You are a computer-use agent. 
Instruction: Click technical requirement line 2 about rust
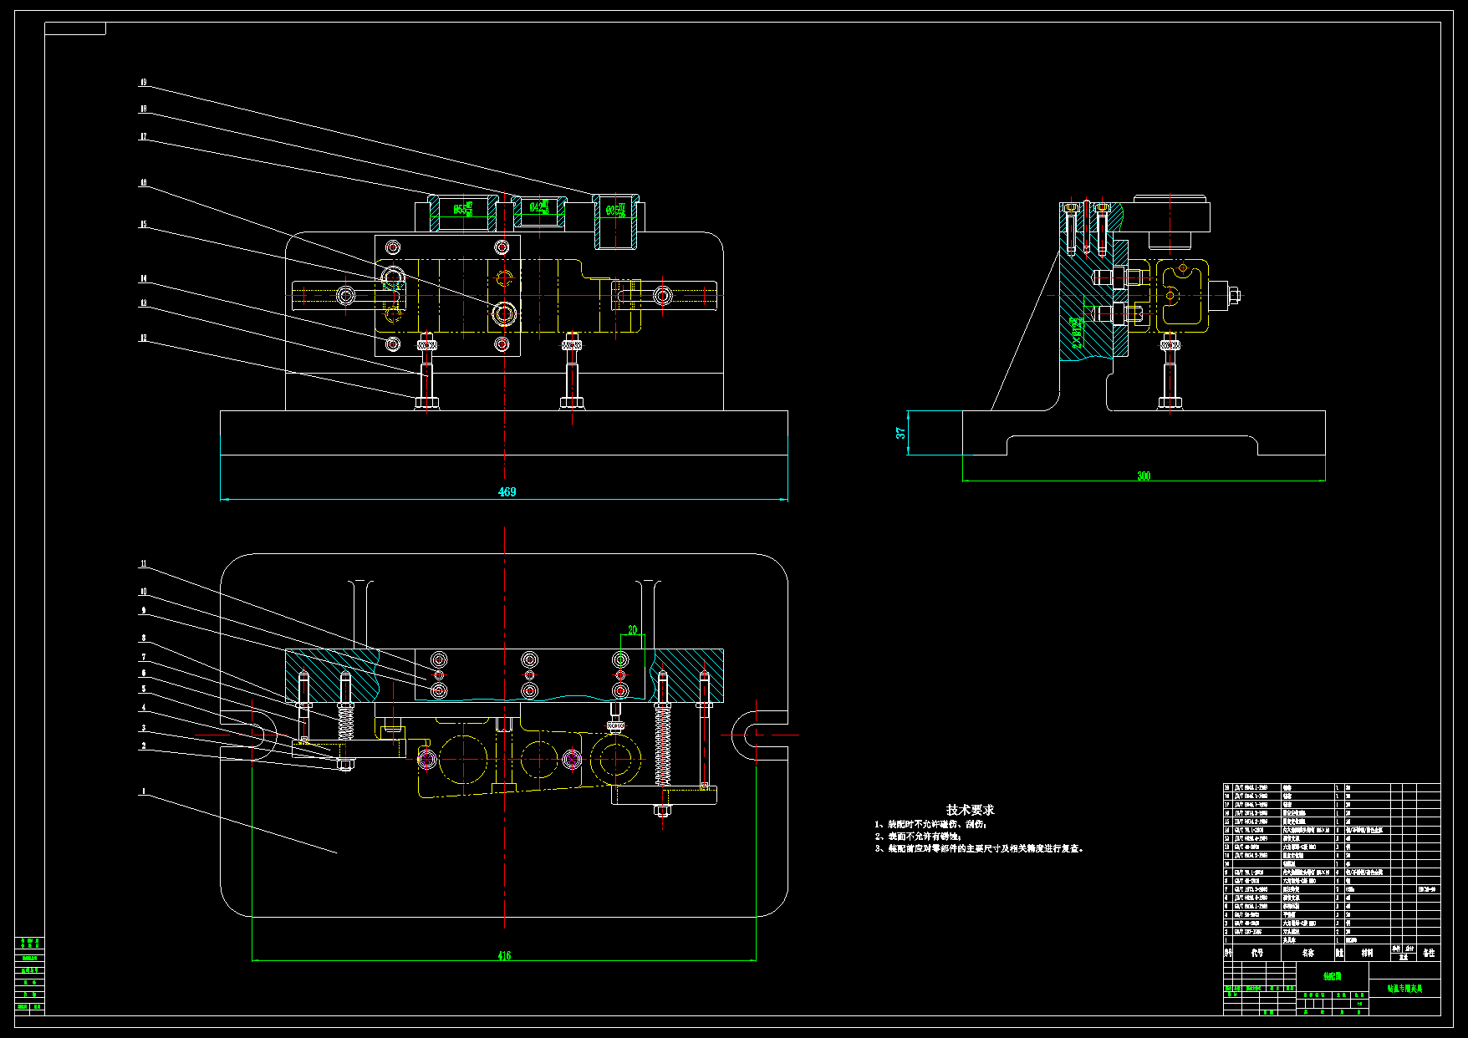(x=919, y=837)
